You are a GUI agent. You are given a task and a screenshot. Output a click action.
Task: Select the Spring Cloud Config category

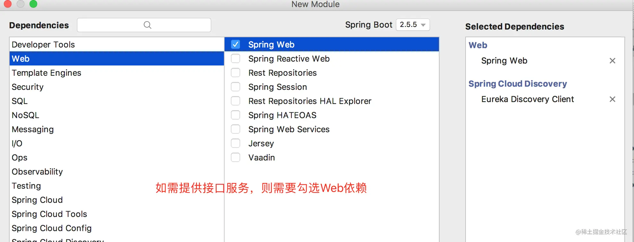(x=117, y=228)
